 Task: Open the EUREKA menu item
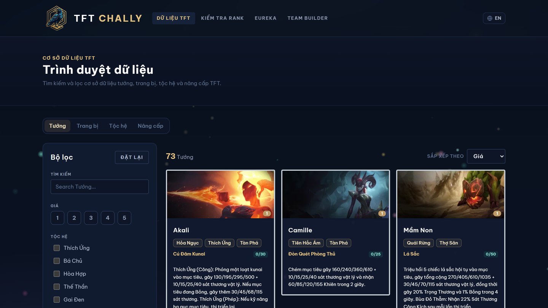266,18
